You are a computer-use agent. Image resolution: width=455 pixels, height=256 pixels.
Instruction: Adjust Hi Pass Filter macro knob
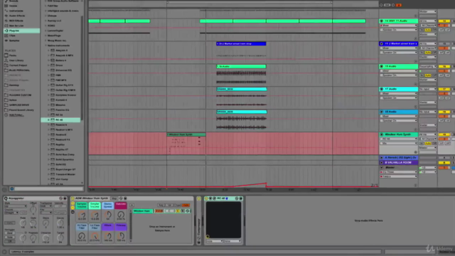click(82, 235)
